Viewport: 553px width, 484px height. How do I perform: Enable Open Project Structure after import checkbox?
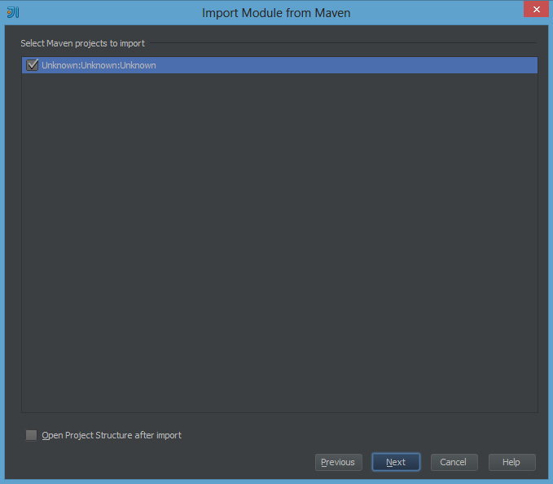click(x=32, y=435)
